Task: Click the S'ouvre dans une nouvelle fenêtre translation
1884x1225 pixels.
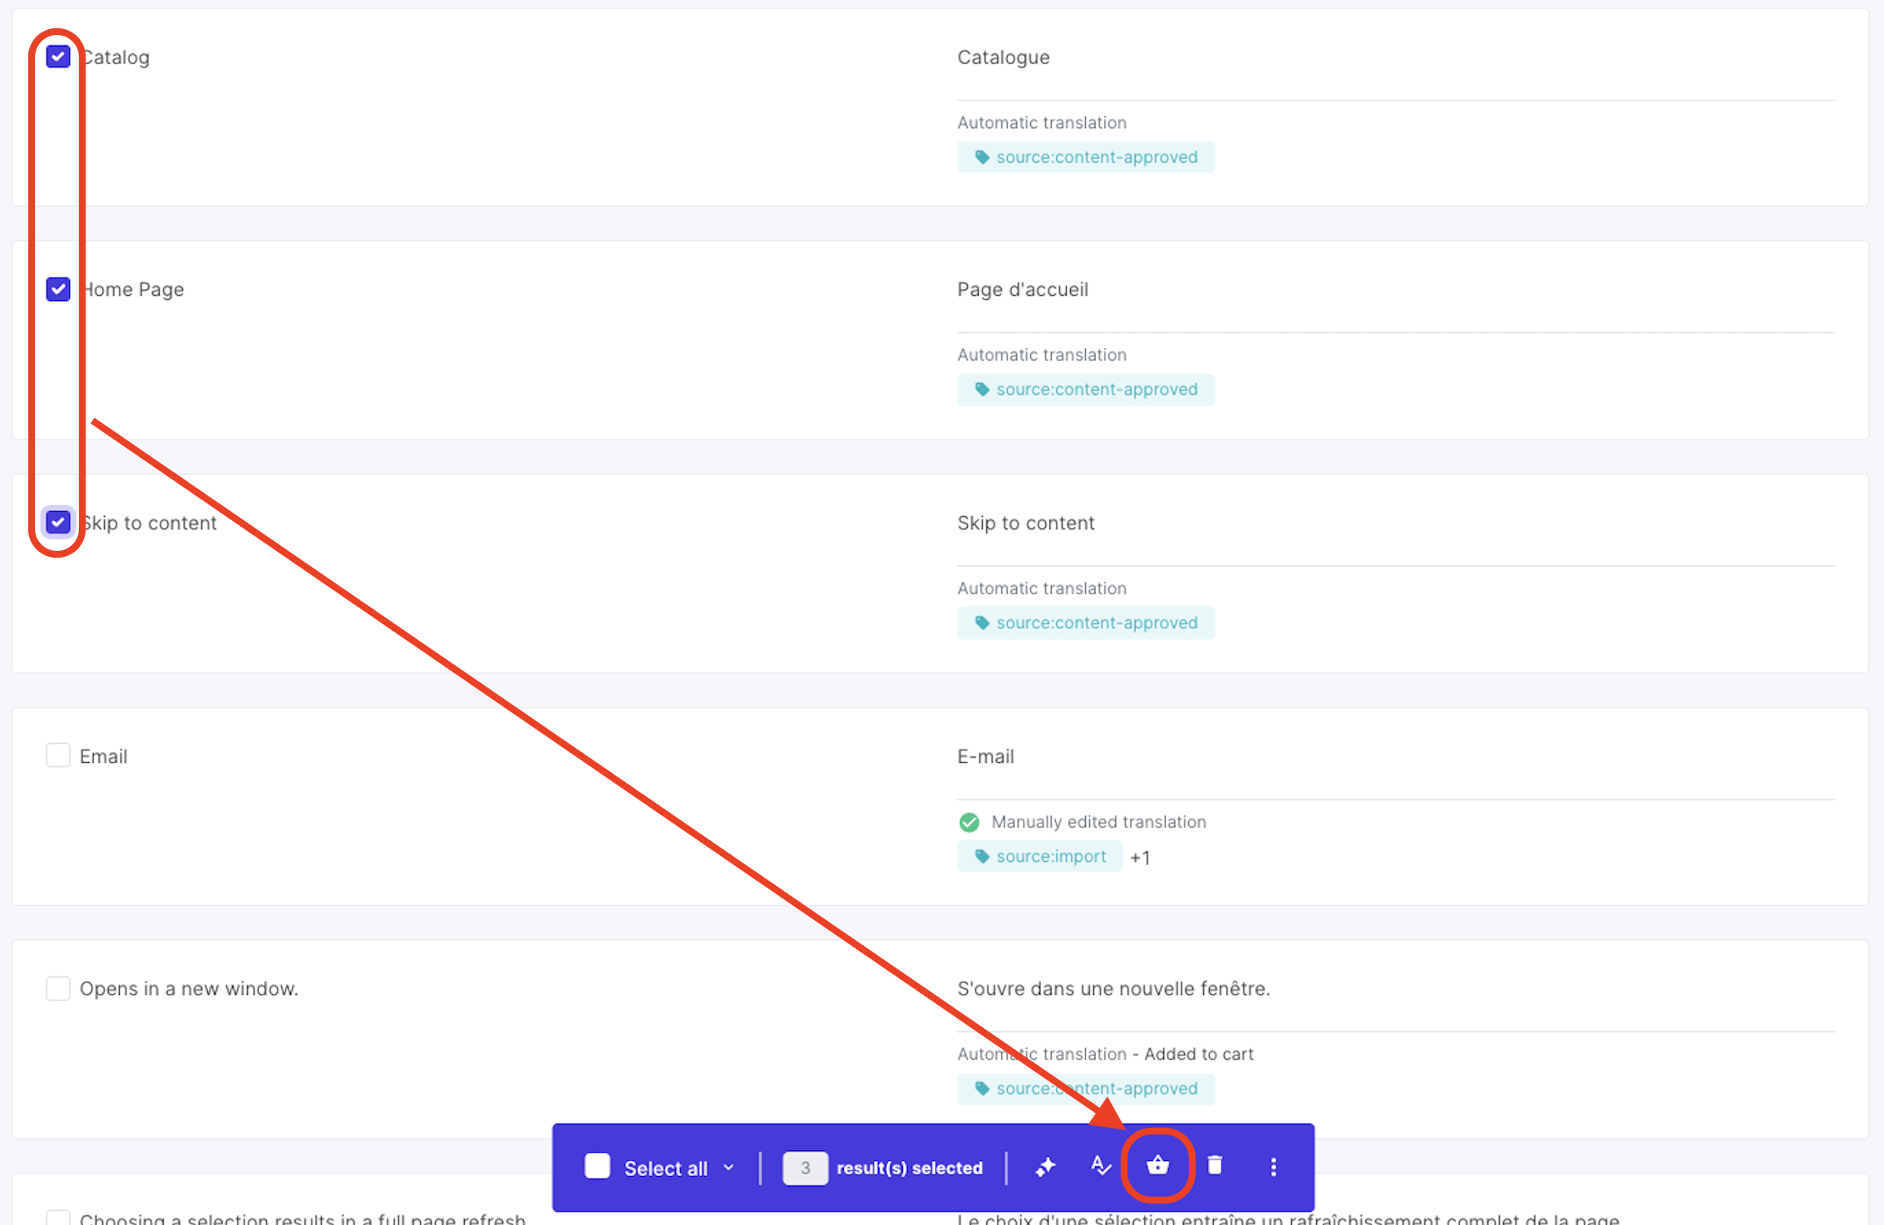Action: click(1113, 989)
